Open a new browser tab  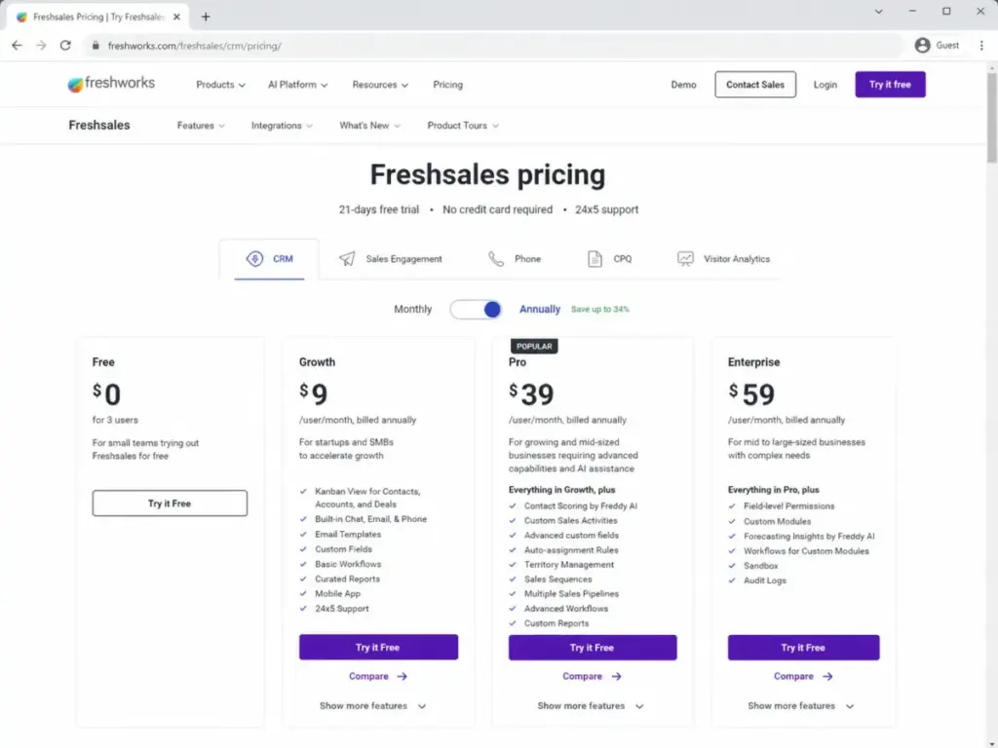tap(206, 18)
